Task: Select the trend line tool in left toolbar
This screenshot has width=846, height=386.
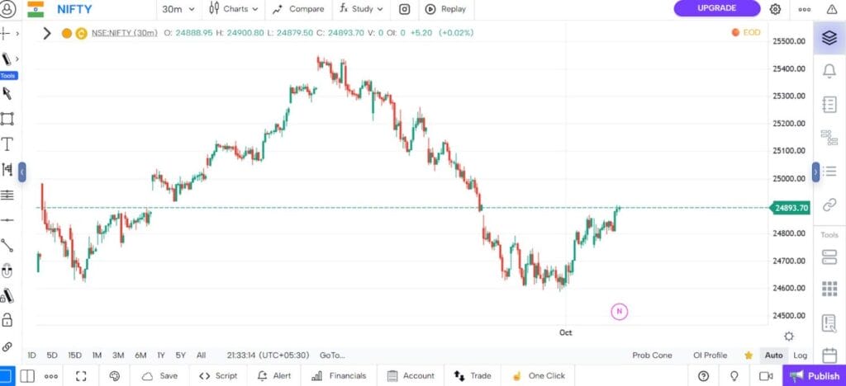Action: 7,245
